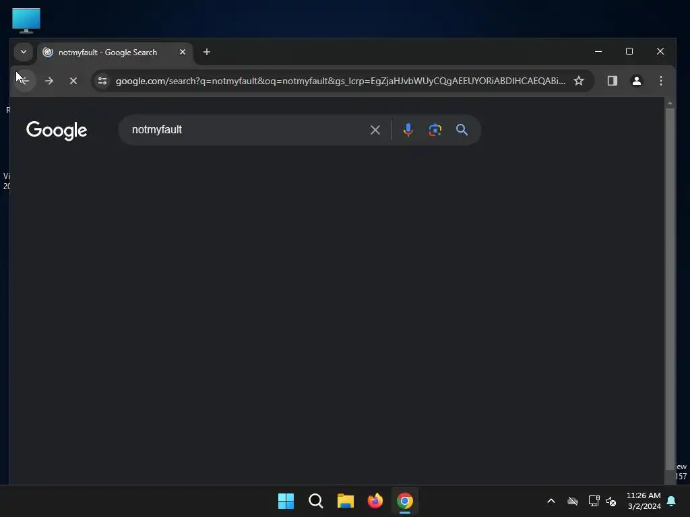Open the clock showing 11:26 AM
The width and height of the screenshot is (690, 517).
click(x=644, y=501)
